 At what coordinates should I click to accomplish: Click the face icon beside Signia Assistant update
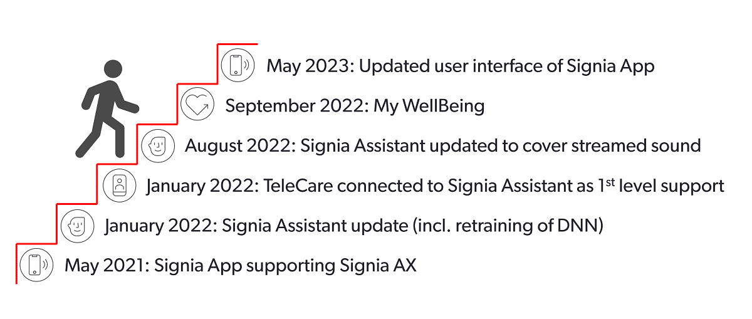(77, 224)
